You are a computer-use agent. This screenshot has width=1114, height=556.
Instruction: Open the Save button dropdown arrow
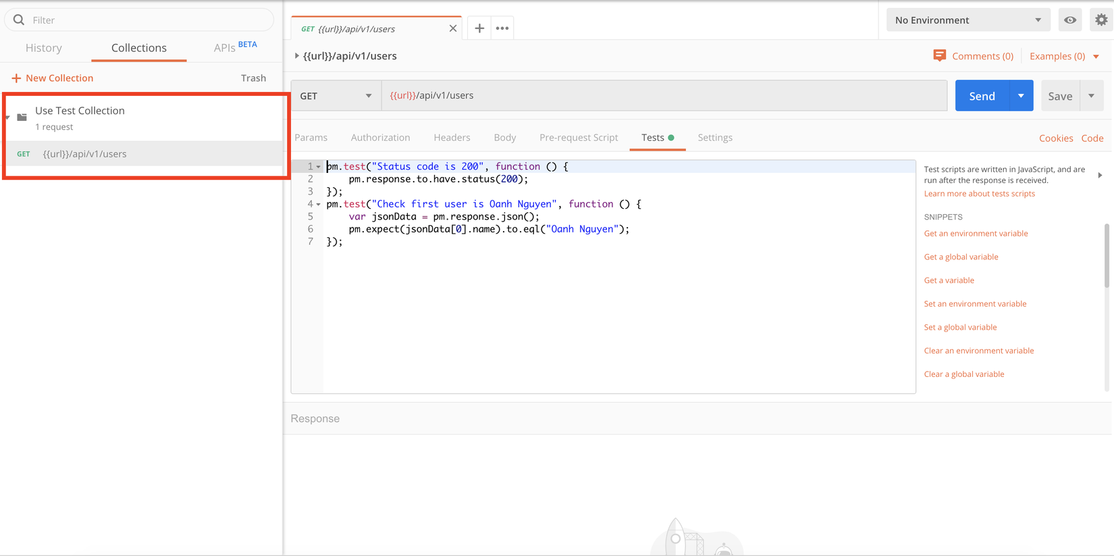[x=1092, y=96]
